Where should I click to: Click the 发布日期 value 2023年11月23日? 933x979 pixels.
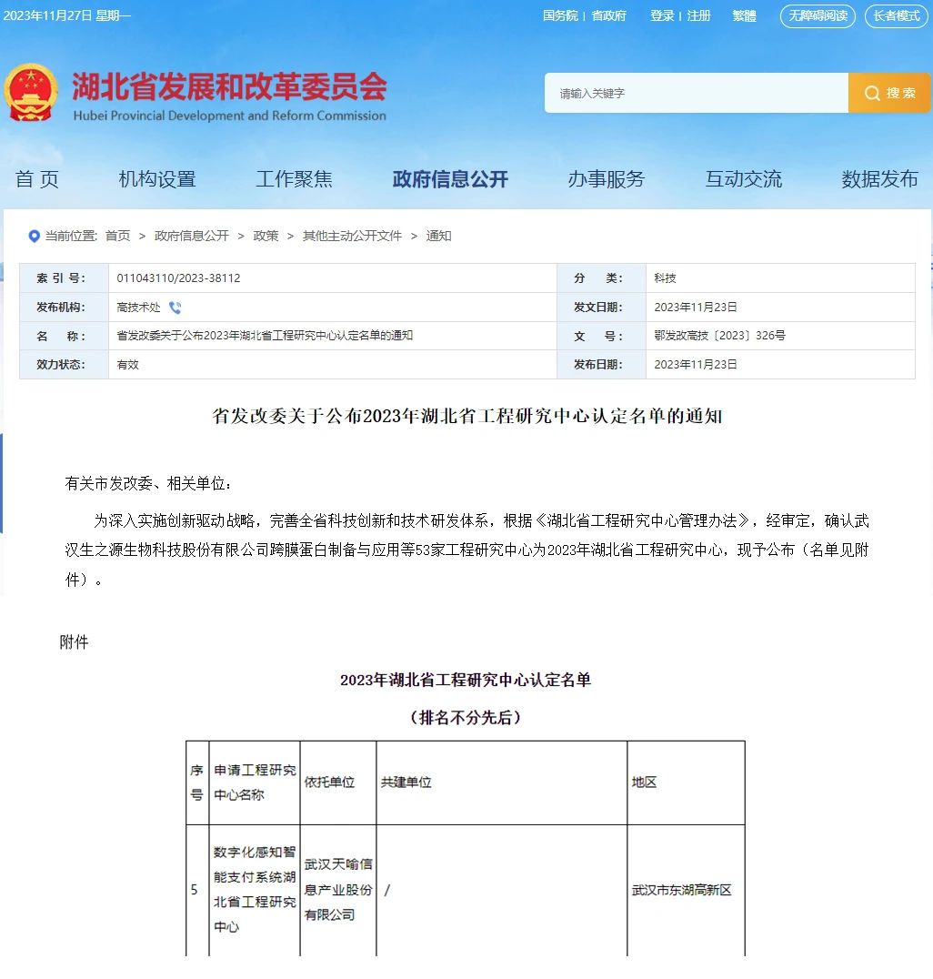(x=696, y=365)
